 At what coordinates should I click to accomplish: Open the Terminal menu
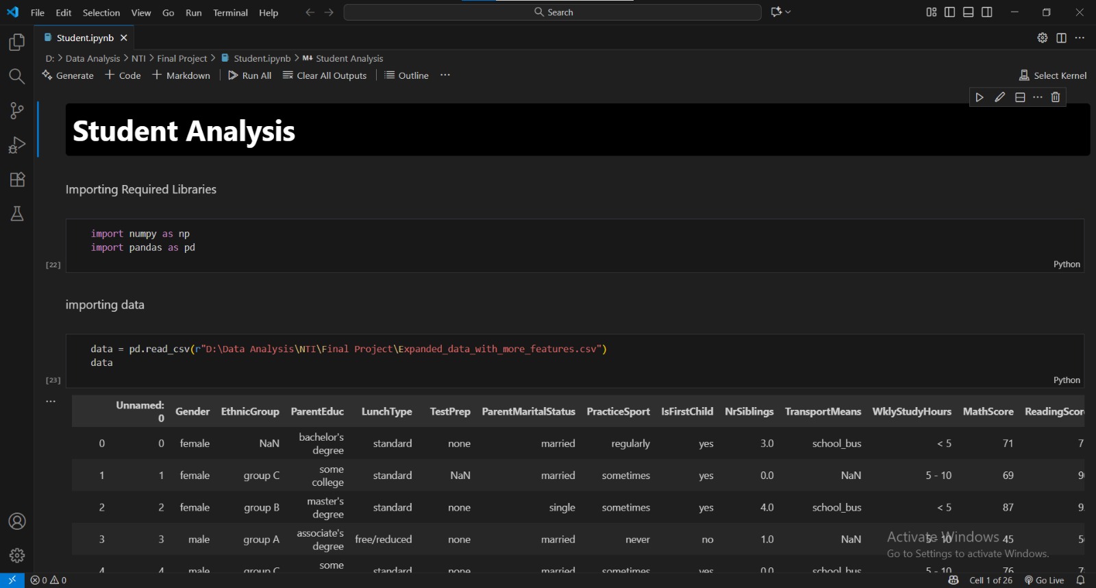point(230,13)
